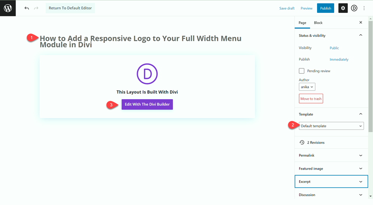
Task: Switch to the Block tab
Action: pos(318,23)
